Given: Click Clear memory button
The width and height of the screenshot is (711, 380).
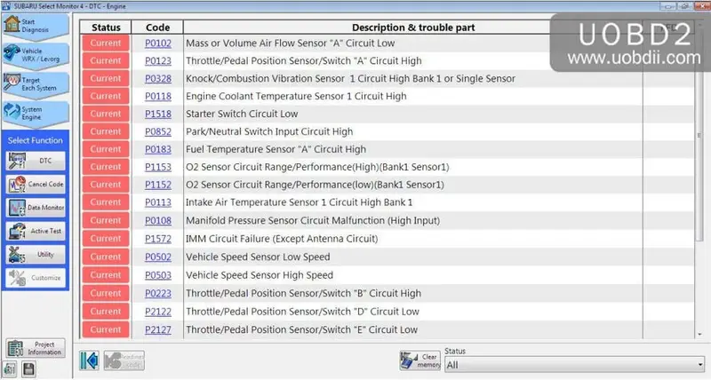Looking at the screenshot, I should [x=419, y=360].
